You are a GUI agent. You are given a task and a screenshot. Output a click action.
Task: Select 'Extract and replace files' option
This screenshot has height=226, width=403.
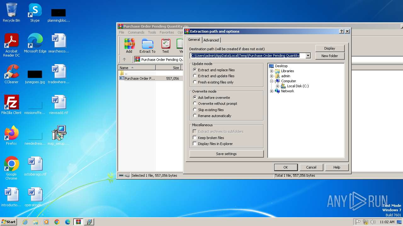coord(214,70)
